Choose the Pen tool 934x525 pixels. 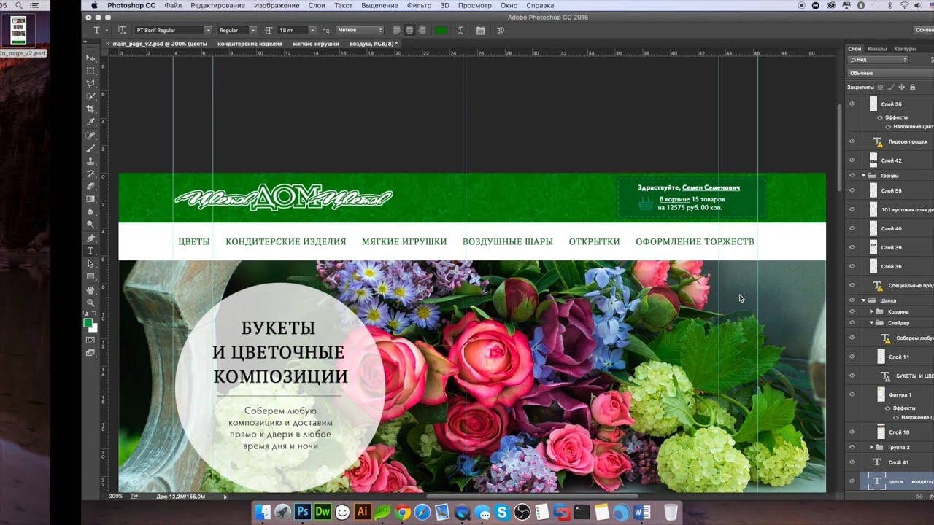click(x=90, y=238)
